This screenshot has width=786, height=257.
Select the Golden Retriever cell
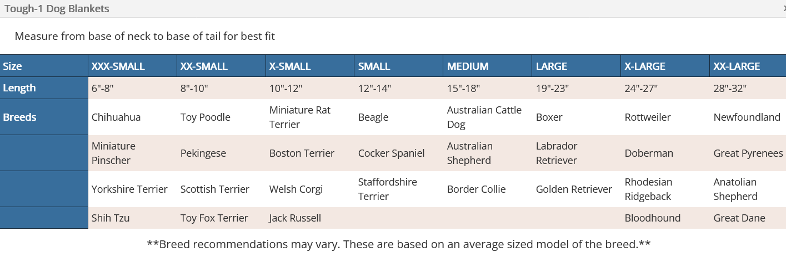577,189
